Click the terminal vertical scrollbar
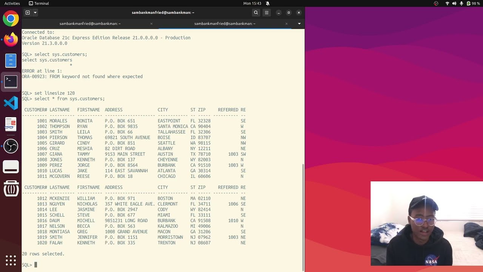 [x=303, y=217]
